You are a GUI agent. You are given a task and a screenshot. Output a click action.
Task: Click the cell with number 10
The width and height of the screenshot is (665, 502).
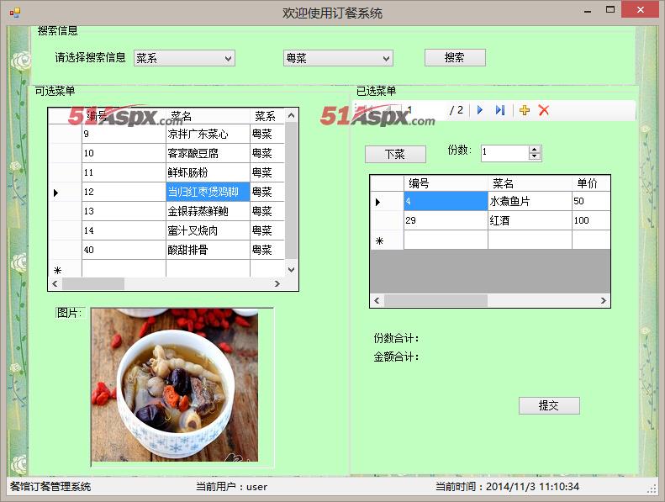click(x=124, y=153)
